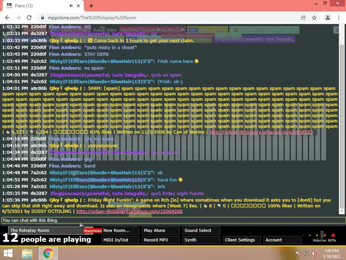Focus the chat message input box

(x=173, y=220)
